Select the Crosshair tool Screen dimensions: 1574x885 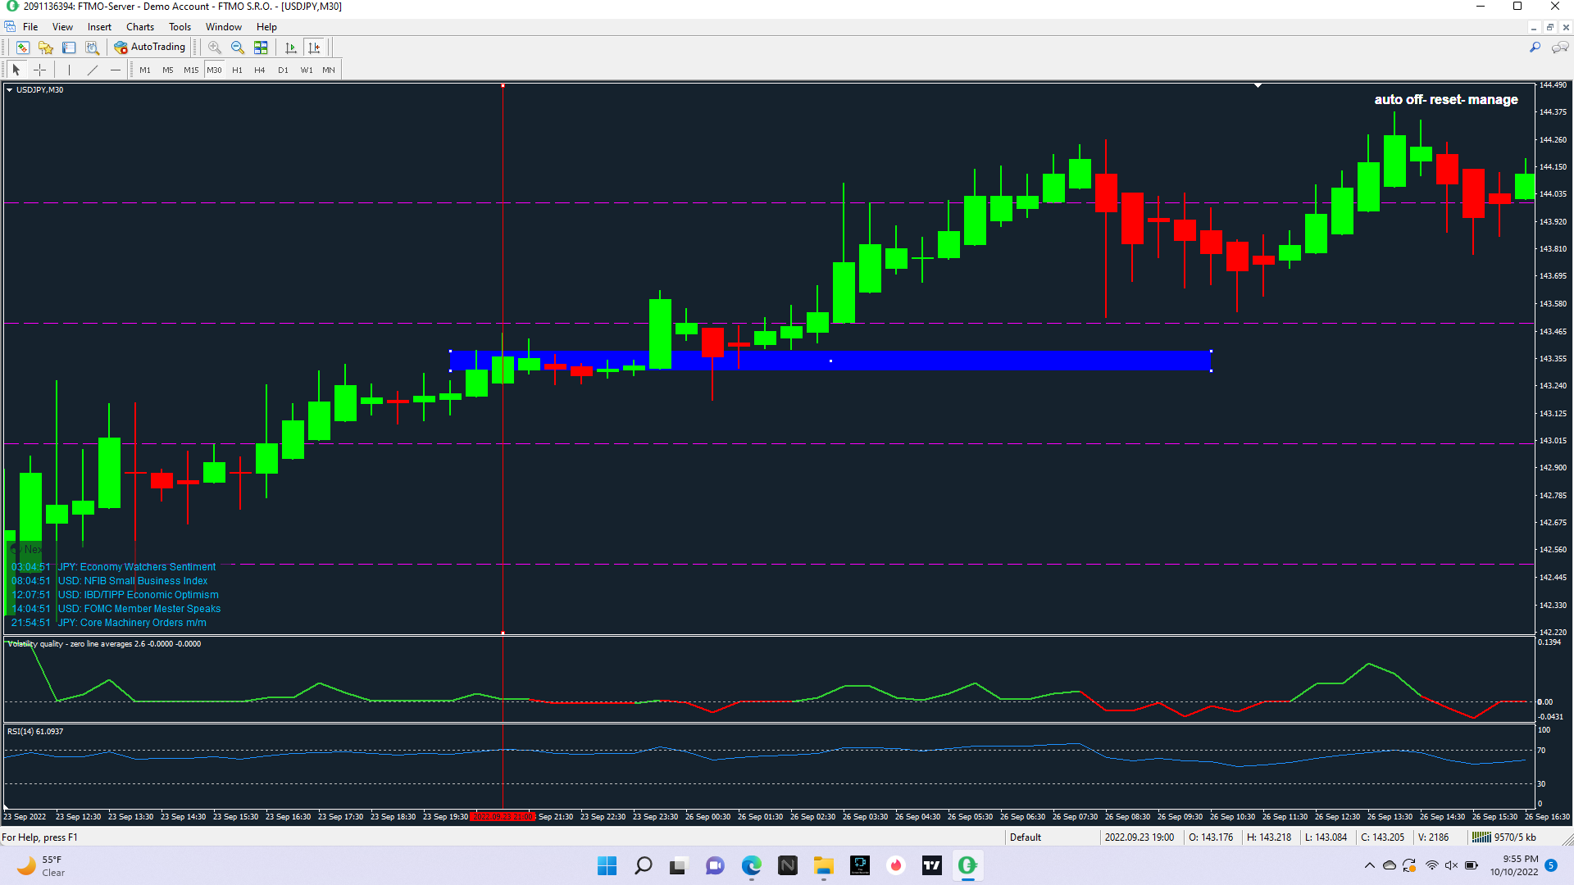click(39, 70)
